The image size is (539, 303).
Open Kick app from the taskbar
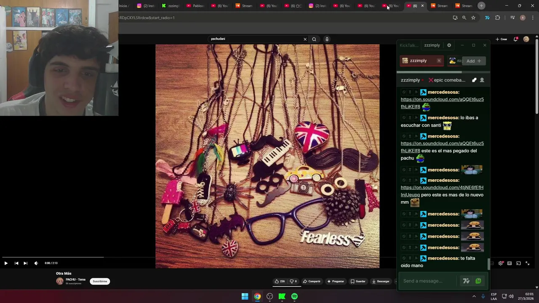click(x=282, y=296)
